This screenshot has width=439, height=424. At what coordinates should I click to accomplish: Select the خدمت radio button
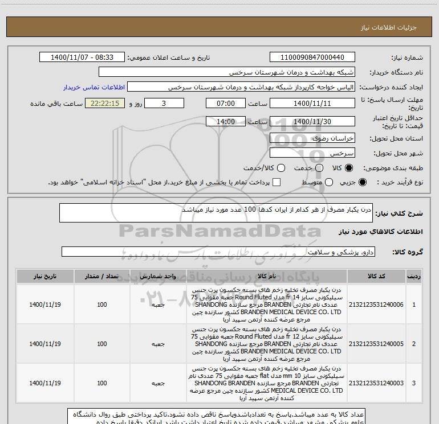(x=319, y=168)
